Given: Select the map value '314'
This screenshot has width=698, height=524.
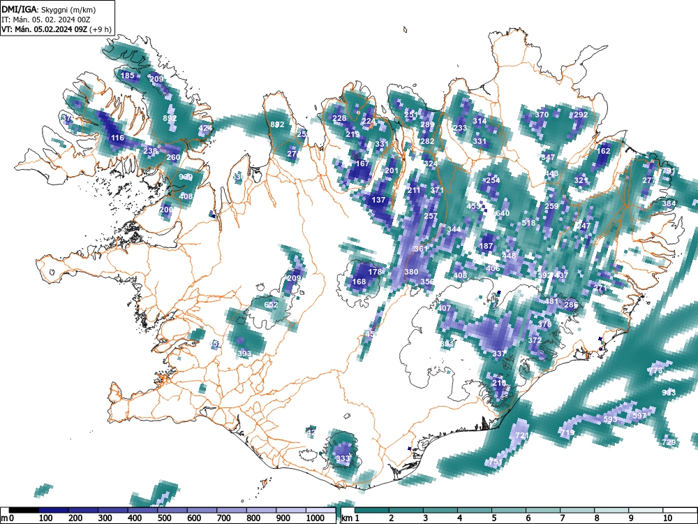Looking at the screenshot, I should (480, 121).
